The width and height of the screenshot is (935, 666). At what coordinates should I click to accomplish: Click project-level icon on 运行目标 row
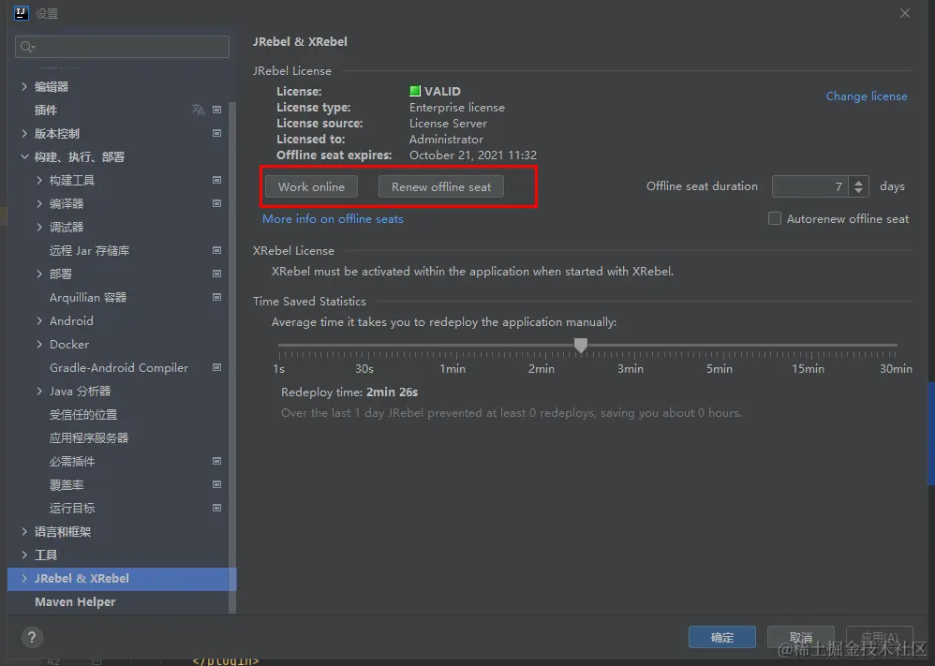217,508
